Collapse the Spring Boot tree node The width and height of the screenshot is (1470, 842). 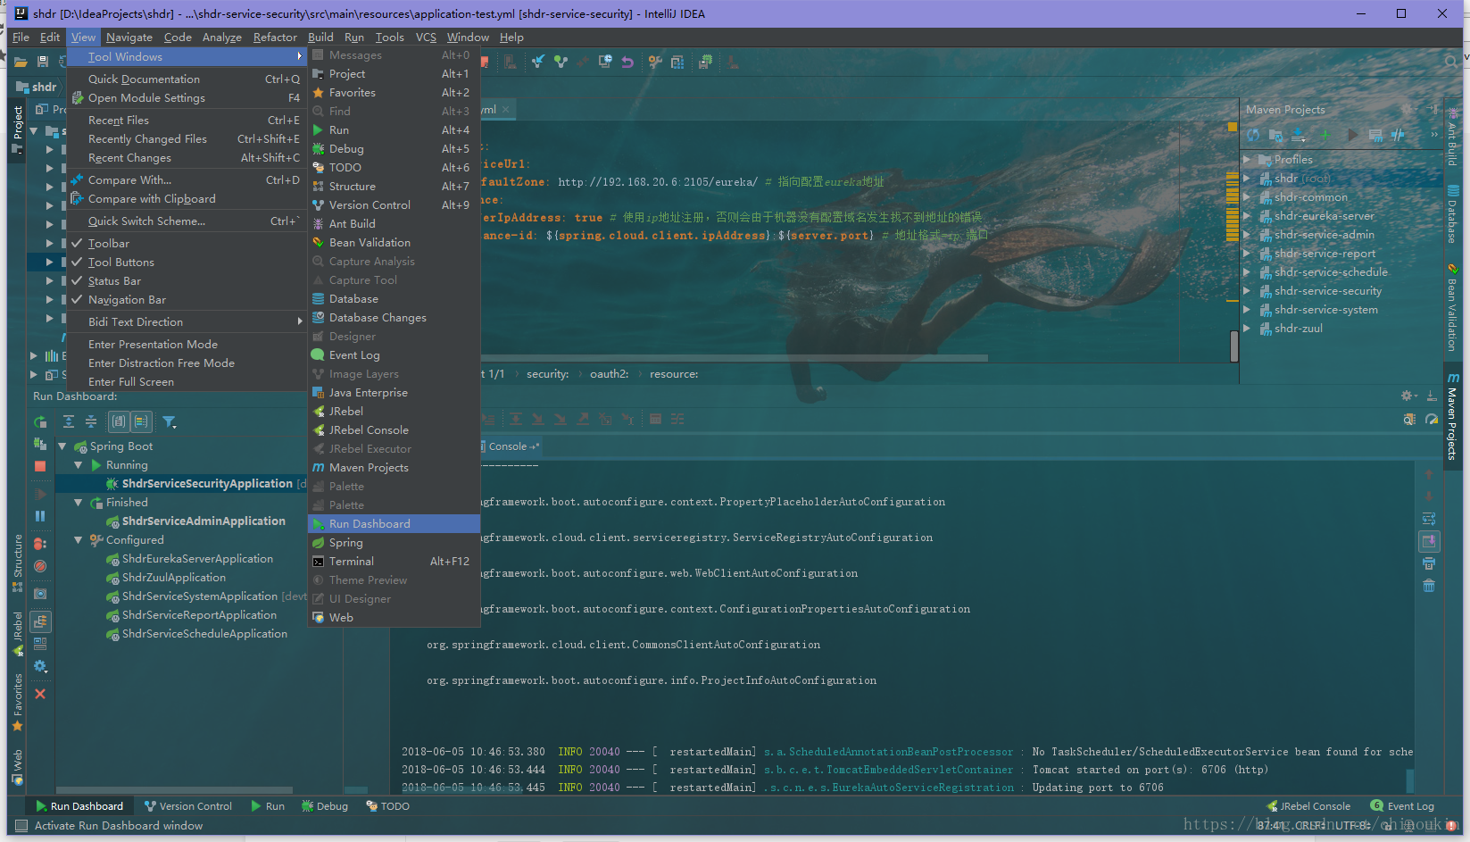pos(62,446)
